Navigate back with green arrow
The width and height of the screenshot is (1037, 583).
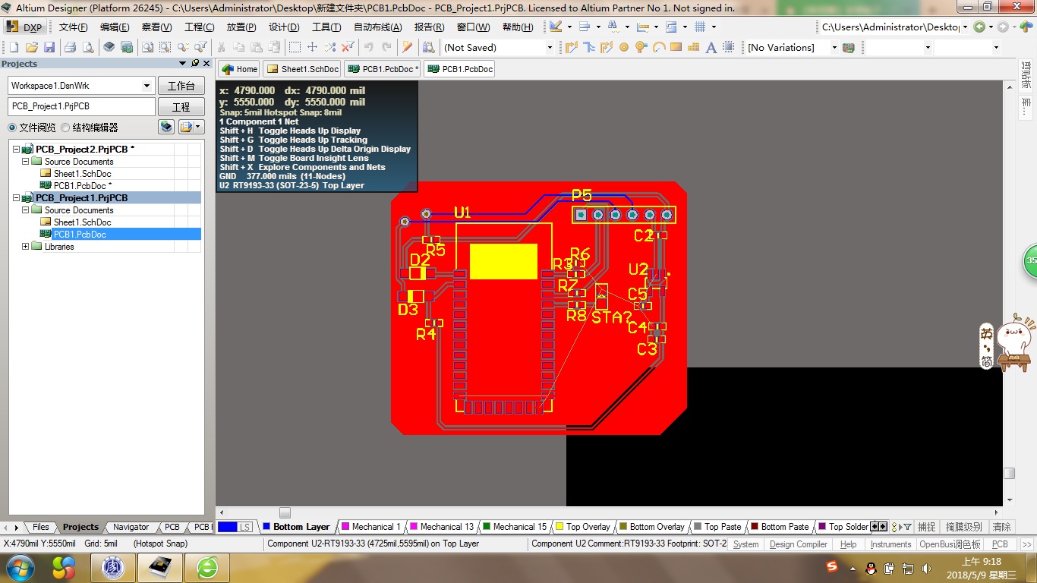point(980,27)
